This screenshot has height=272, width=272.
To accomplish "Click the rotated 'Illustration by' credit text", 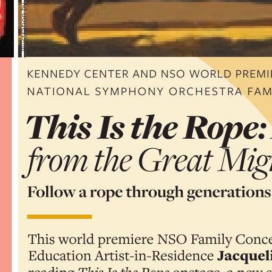I will [24, 27].
